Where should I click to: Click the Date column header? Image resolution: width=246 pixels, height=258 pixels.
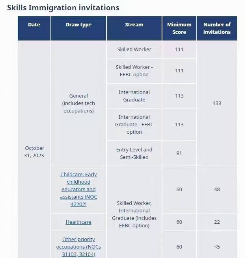[x=34, y=28]
